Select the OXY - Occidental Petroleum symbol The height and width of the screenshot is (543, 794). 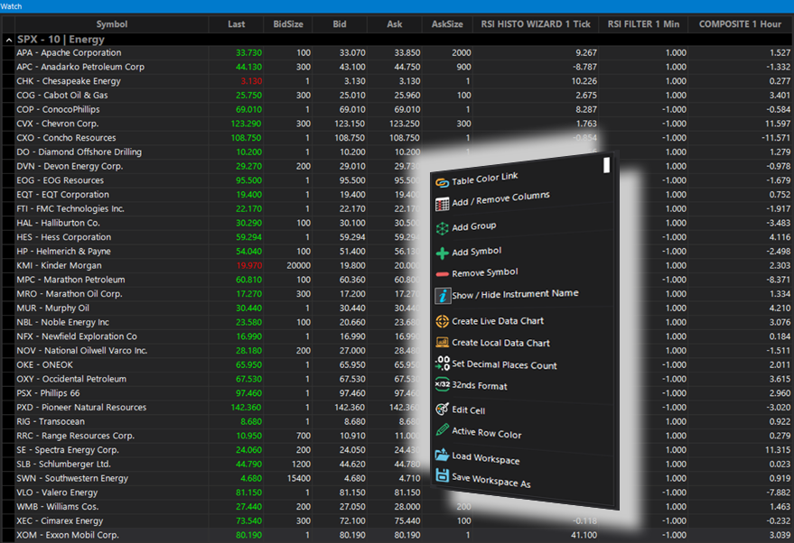(71, 379)
